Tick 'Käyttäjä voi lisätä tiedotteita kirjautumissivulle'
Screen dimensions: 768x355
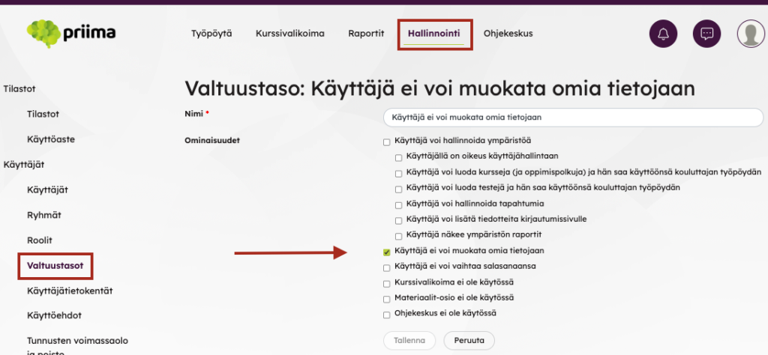tap(399, 220)
